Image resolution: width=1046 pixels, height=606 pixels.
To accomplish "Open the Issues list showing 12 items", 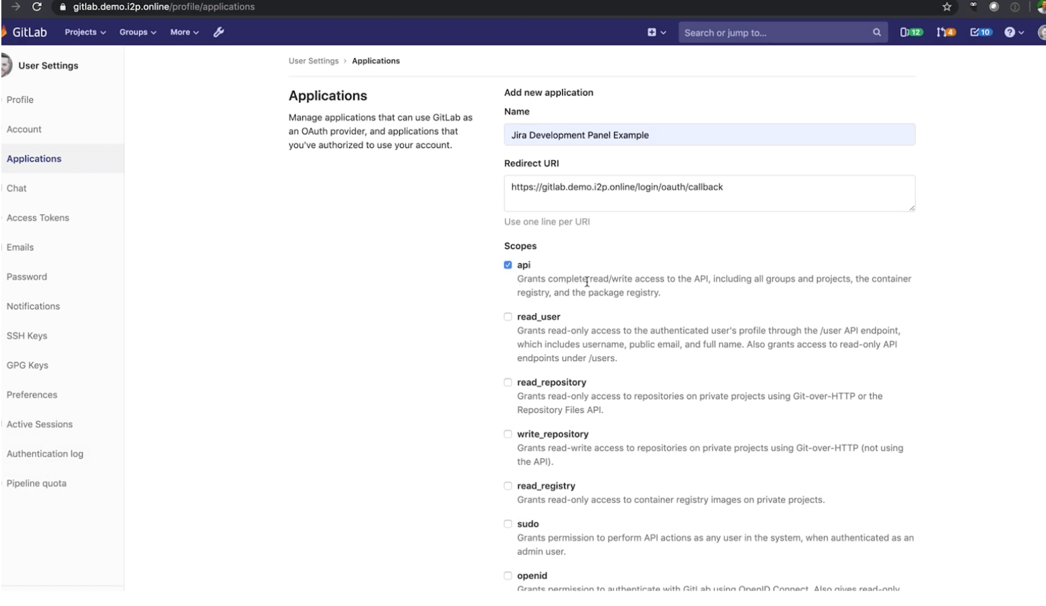I will pyautogui.click(x=910, y=32).
